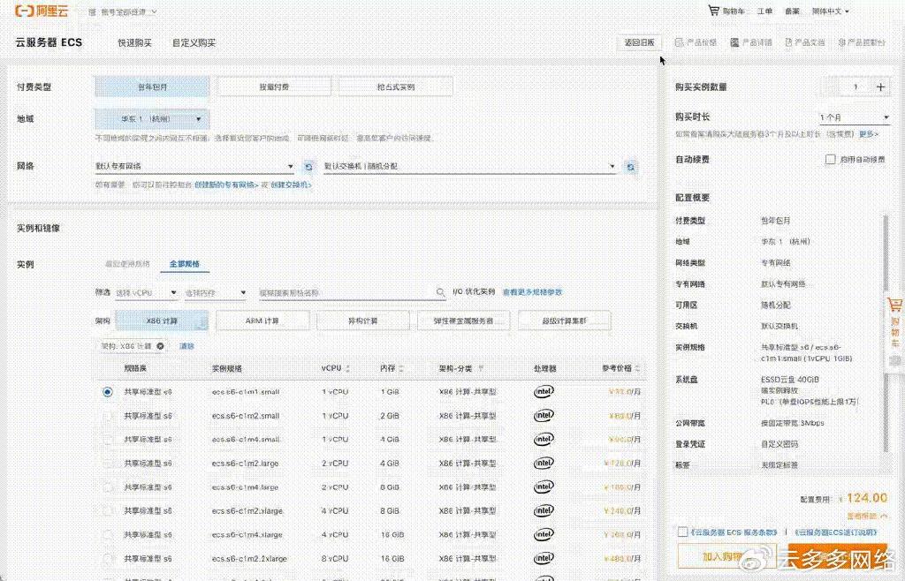The width and height of the screenshot is (905, 581).
Task: Click the 返回旧版 button
Action: click(x=640, y=42)
